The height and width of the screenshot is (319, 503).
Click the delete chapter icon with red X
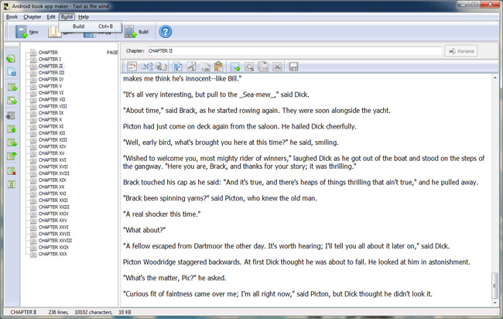(x=12, y=171)
